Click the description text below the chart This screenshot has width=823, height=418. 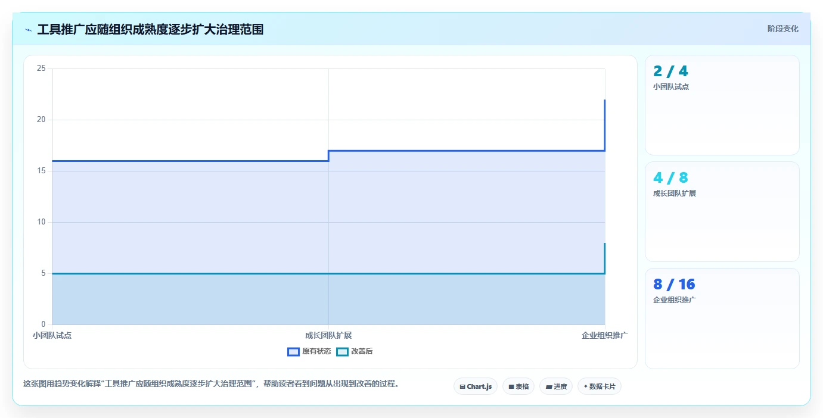click(211, 383)
